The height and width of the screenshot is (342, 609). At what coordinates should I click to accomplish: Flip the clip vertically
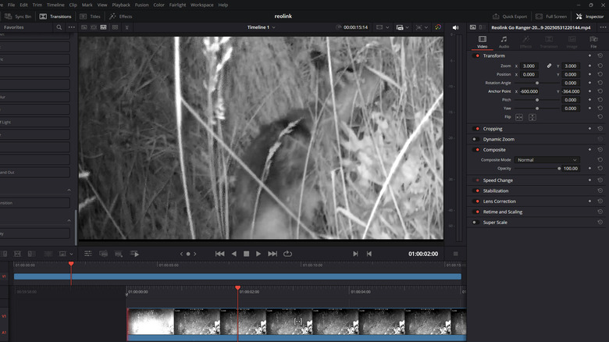point(532,117)
